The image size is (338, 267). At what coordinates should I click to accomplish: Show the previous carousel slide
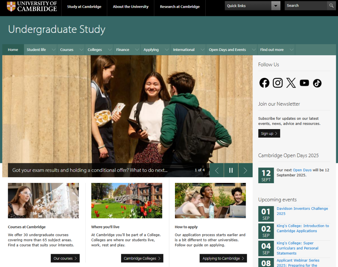(x=217, y=170)
